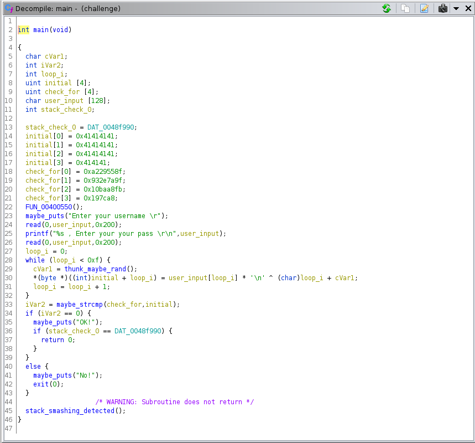The image size is (475, 443).
Task: Select the constant 0x10baa8fb
Action: [x=103, y=189]
